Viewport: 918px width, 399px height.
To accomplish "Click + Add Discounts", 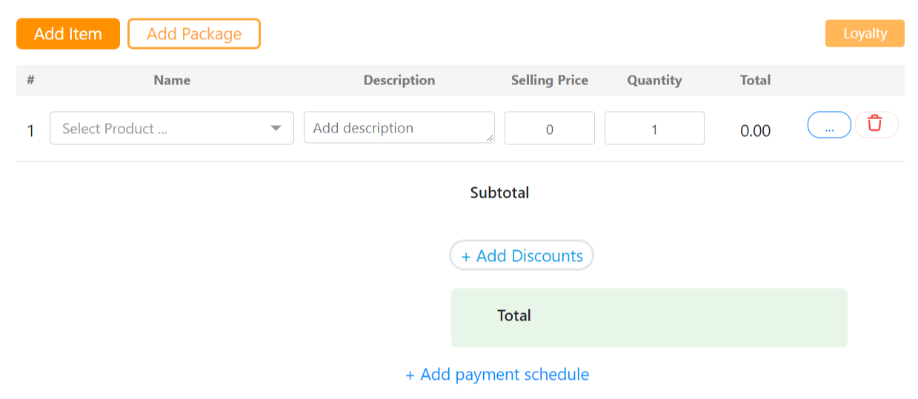I will [x=522, y=255].
